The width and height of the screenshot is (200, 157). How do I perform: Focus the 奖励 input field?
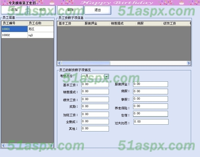point(95,106)
